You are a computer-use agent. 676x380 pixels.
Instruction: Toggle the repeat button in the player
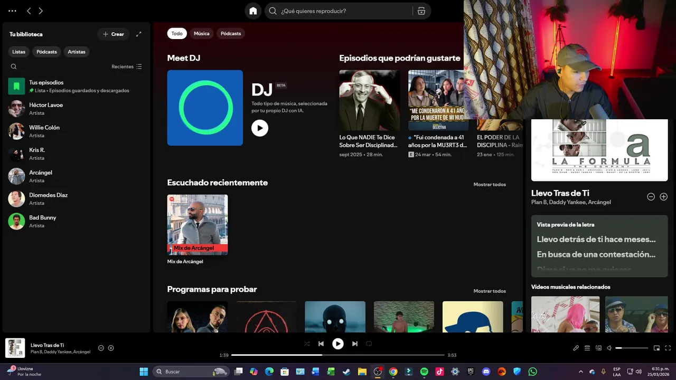pyautogui.click(x=369, y=344)
